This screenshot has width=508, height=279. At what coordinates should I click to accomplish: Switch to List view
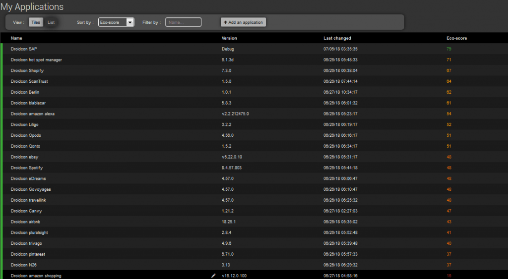click(x=51, y=22)
